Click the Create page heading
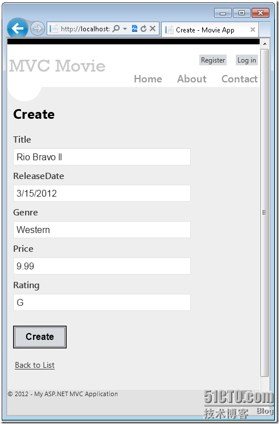279x424 pixels. click(34, 114)
